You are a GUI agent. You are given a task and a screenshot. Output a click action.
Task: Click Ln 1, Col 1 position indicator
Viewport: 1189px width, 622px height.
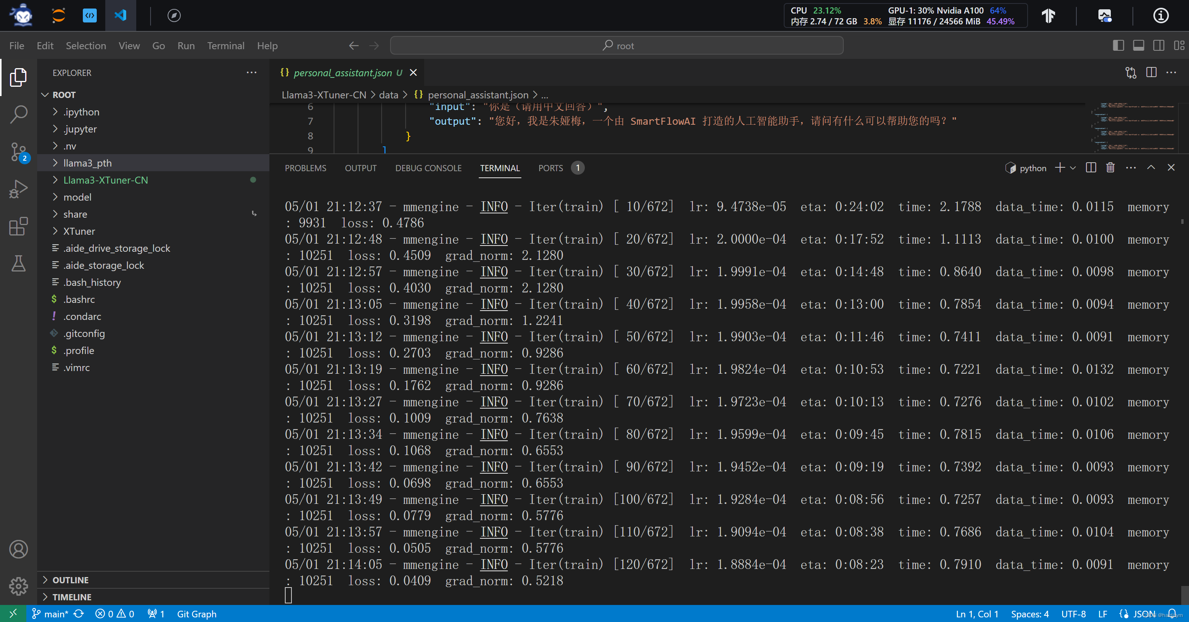[977, 614]
